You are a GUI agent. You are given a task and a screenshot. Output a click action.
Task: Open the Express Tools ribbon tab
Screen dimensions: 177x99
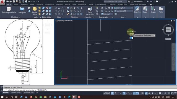123,4
